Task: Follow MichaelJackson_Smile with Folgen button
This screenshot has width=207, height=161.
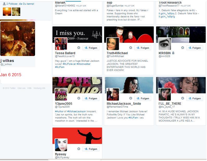Action: tap(143, 99)
